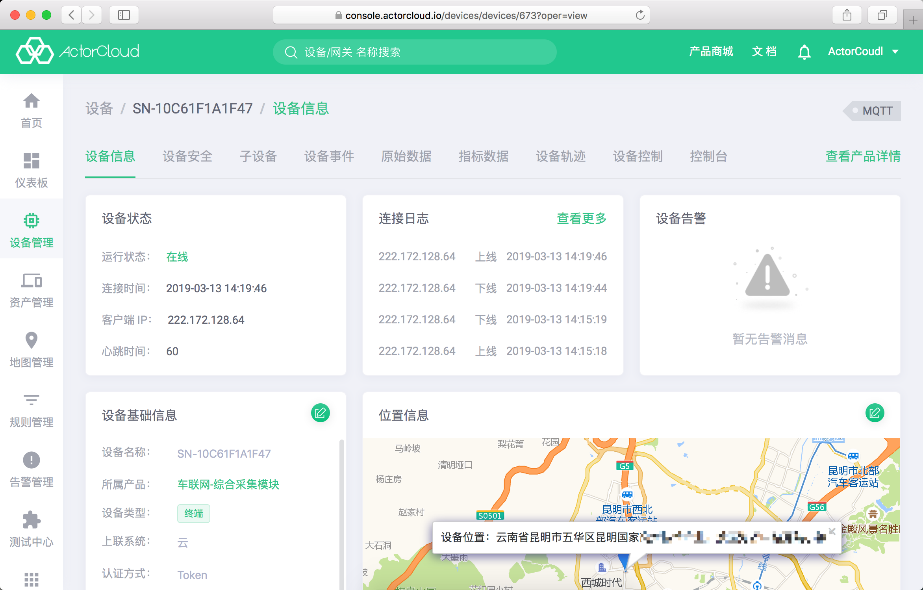Image resolution: width=923 pixels, height=590 pixels.
Task: Click log entry 下线 2019-03-13 14:19:44
Action: (493, 288)
